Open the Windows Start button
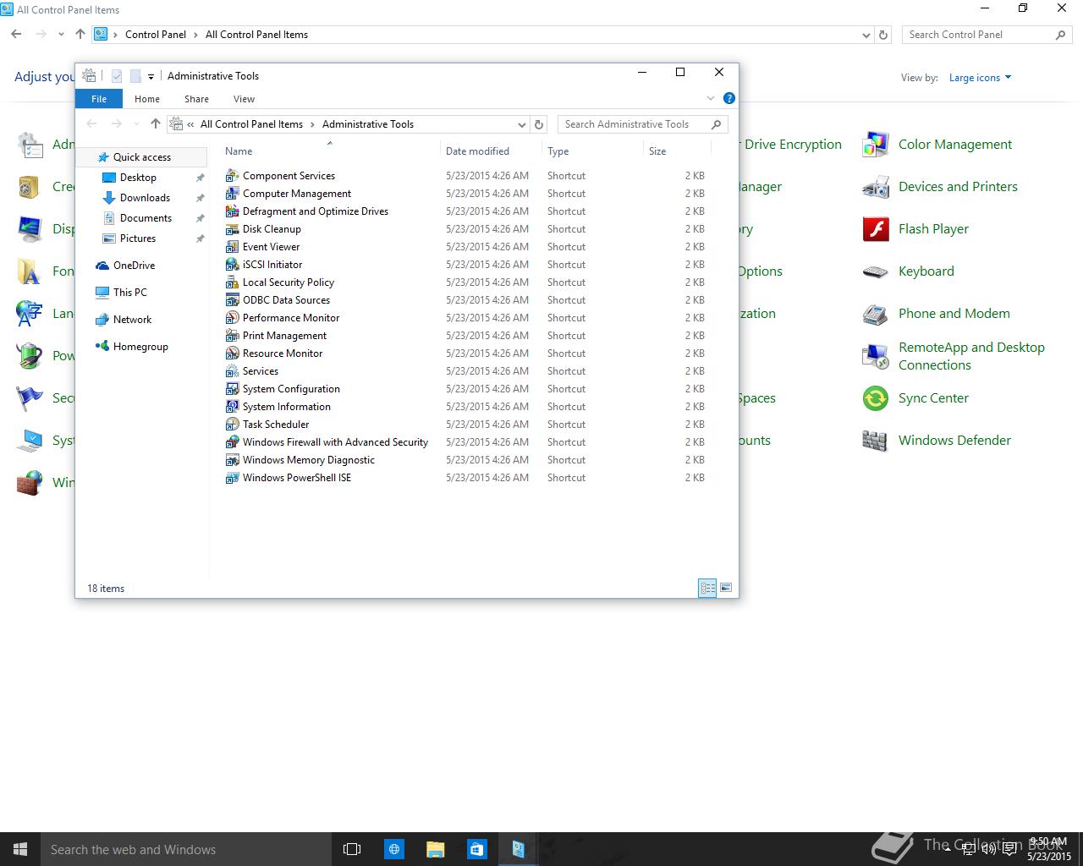This screenshot has height=866, width=1083. click(20, 849)
